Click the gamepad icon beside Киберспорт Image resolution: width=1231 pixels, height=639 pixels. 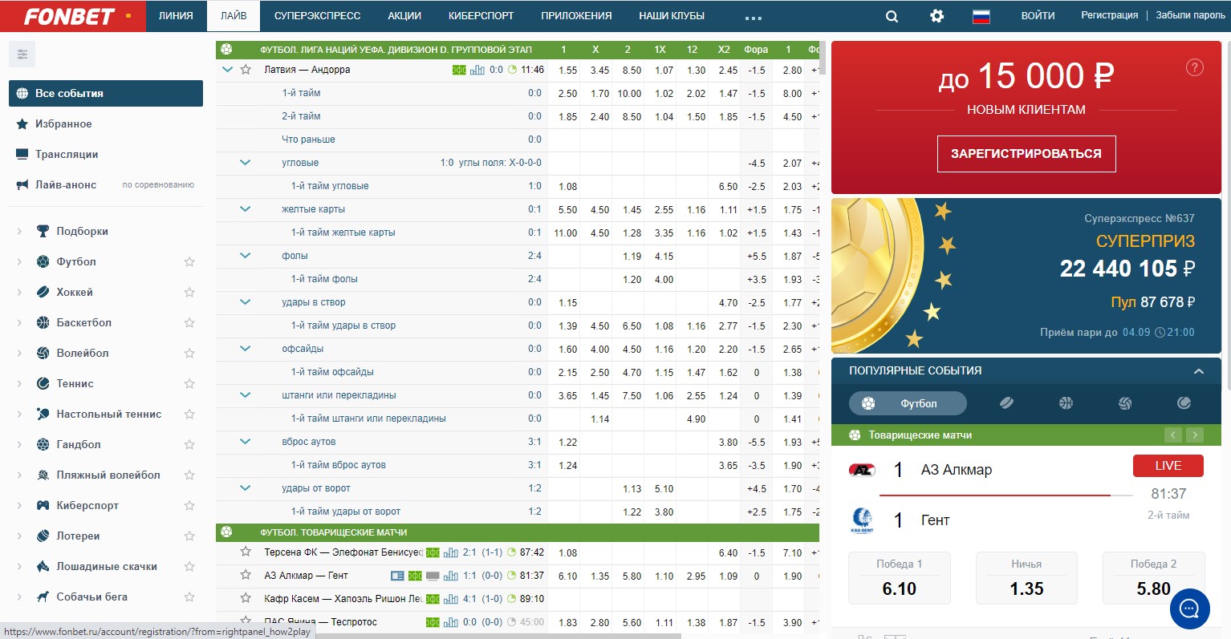(x=43, y=505)
